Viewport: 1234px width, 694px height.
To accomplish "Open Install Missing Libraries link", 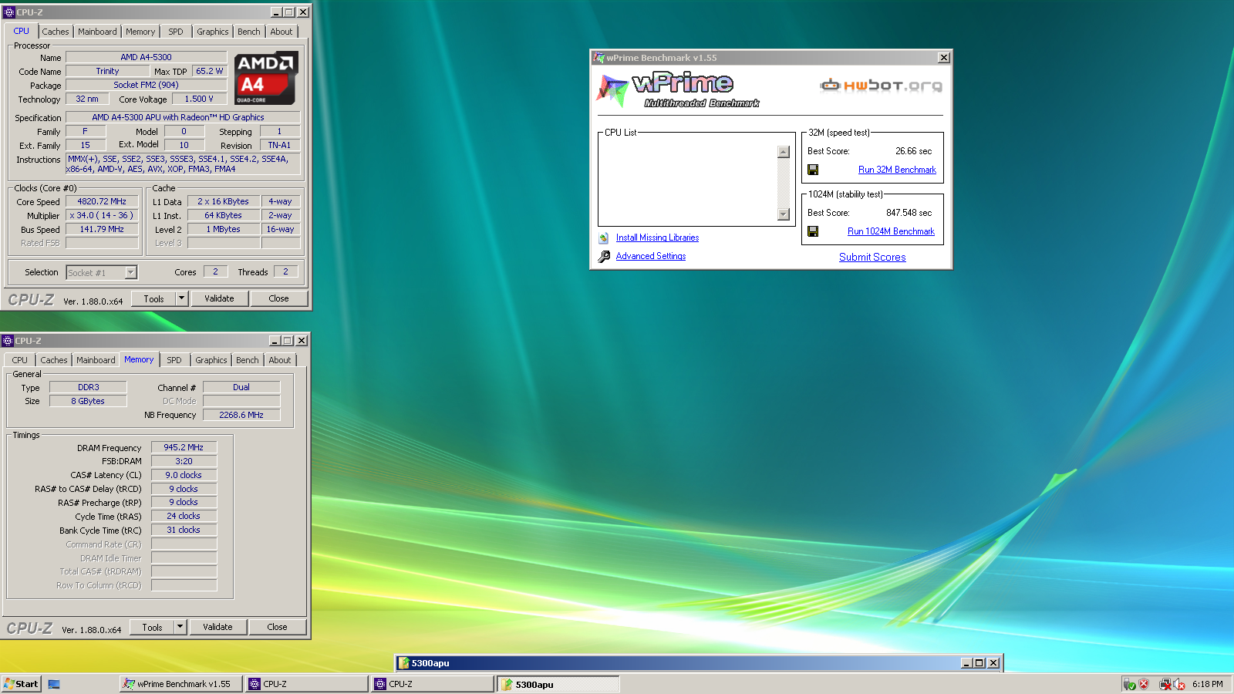I will [657, 238].
